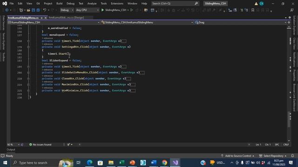Viewport: 298px width, 167px height.
Task: Open start target dropdown arrow beside SlidingMenu_CSH
Action: (x=128, y=10)
